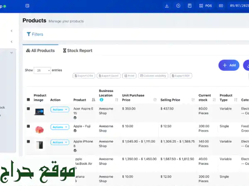249x186 pixels.
Task: Click the Action column header
Action: pyautogui.click(x=55, y=100)
